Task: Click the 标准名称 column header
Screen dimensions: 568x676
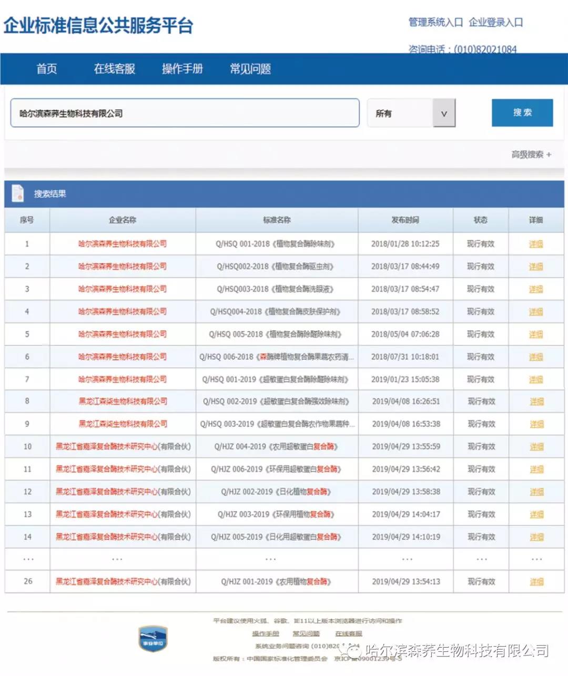Action: click(x=277, y=220)
